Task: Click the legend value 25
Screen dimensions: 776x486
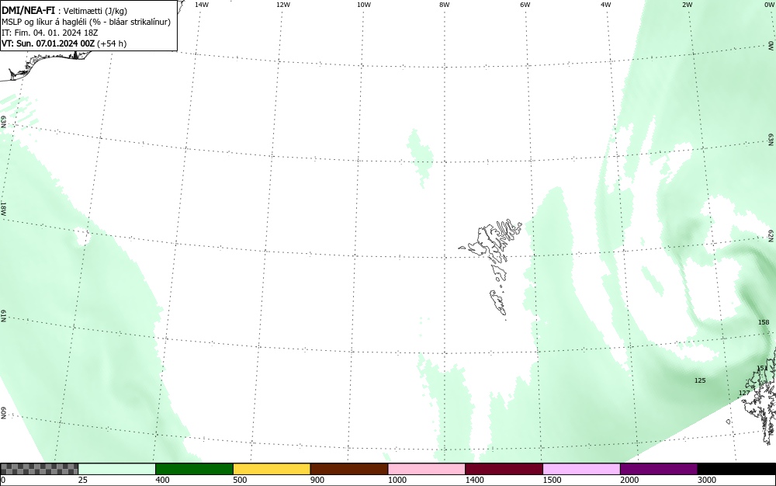Action: 83,480
